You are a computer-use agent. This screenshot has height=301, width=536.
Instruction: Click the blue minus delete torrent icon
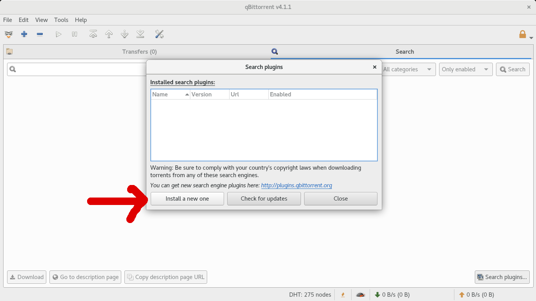[x=40, y=34]
